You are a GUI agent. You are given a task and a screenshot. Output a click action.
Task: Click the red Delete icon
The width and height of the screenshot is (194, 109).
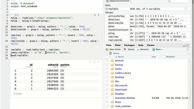click(x=125, y=49)
